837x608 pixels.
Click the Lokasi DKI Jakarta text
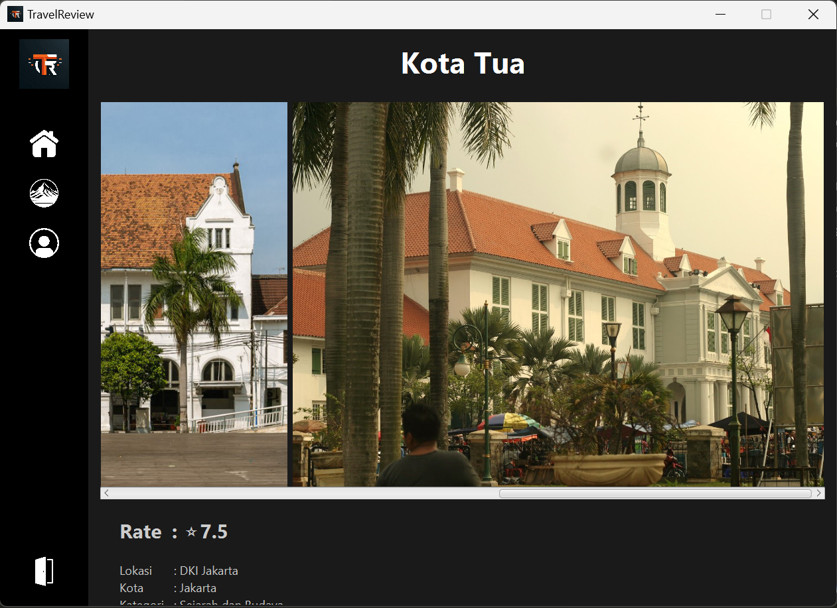(x=179, y=571)
